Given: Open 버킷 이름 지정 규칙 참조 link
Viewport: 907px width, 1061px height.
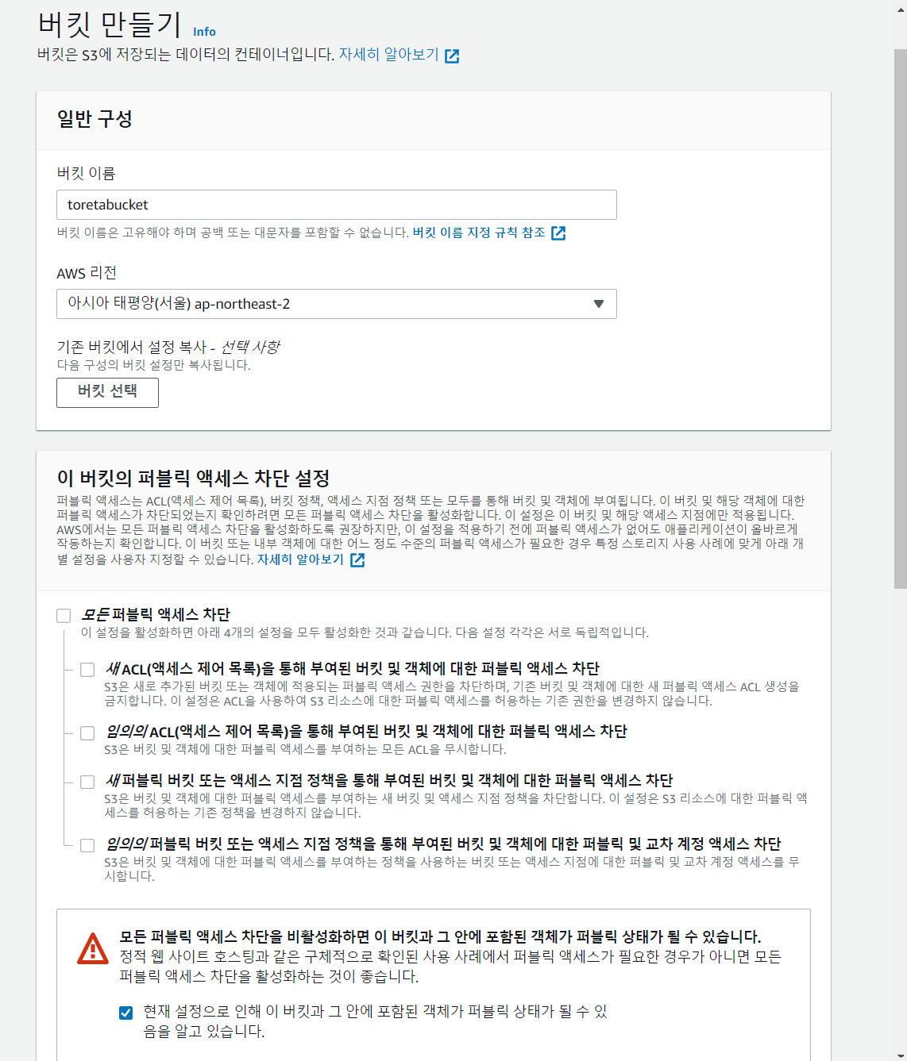Looking at the screenshot, I should [x=479, y=233].
